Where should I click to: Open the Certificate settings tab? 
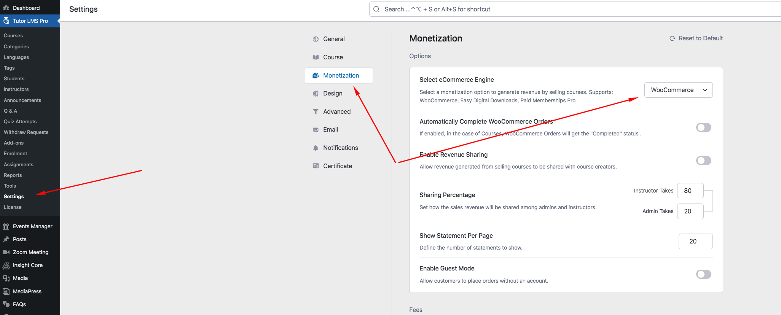pos(339,166)
